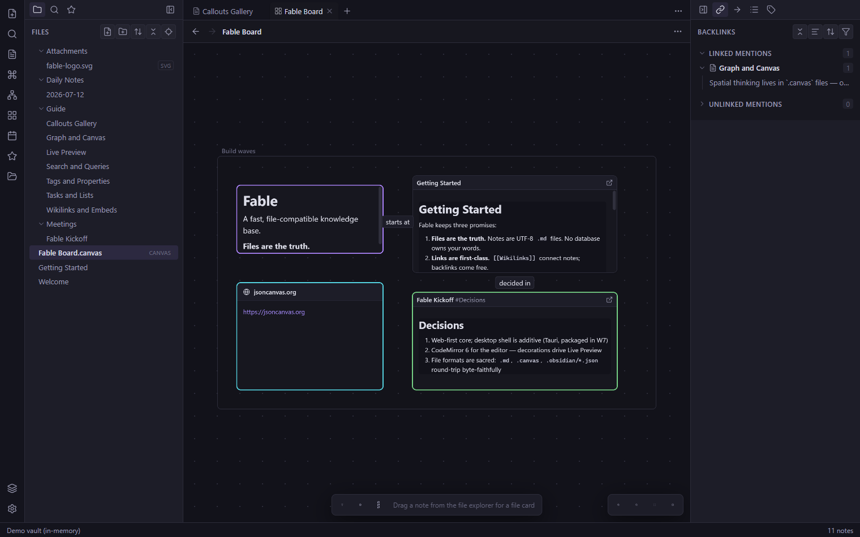860x537 pixels.
Task: Filter backlinks with the funnel icon
Action: (x=846, y=32)
